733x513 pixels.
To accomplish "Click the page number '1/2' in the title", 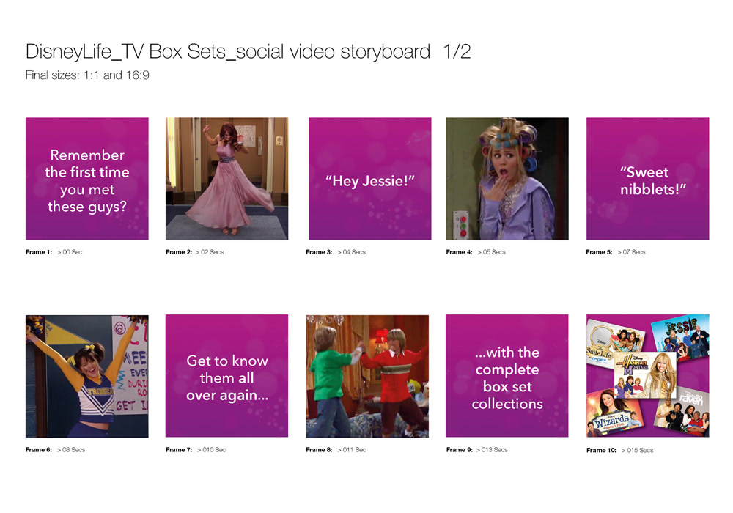I will click(457, 52).
